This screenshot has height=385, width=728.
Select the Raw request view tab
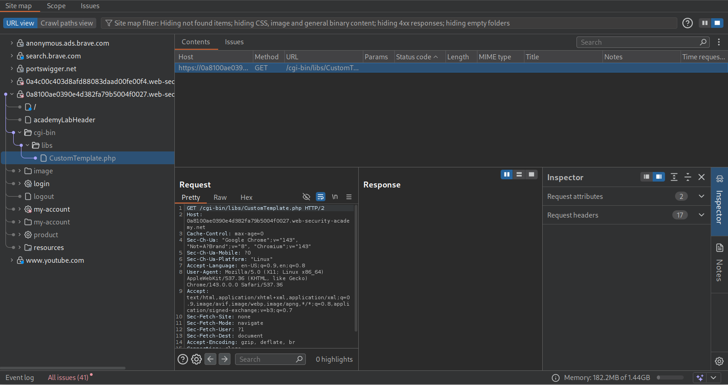click(x=220, y=198)
